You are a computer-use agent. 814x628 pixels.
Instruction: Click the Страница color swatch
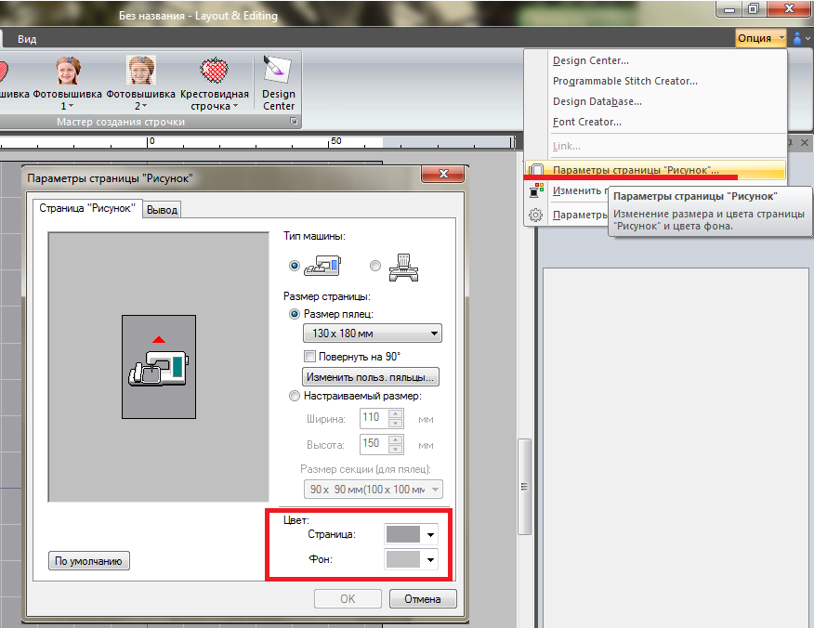coord(403,534)
